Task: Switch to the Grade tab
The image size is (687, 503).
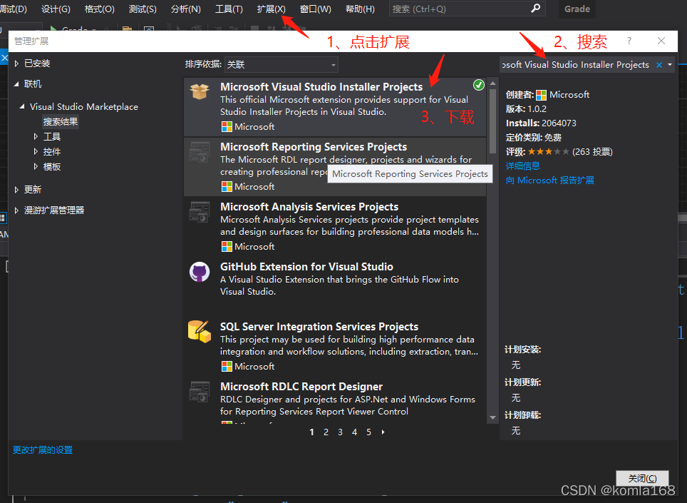Action: click(576, 9)
